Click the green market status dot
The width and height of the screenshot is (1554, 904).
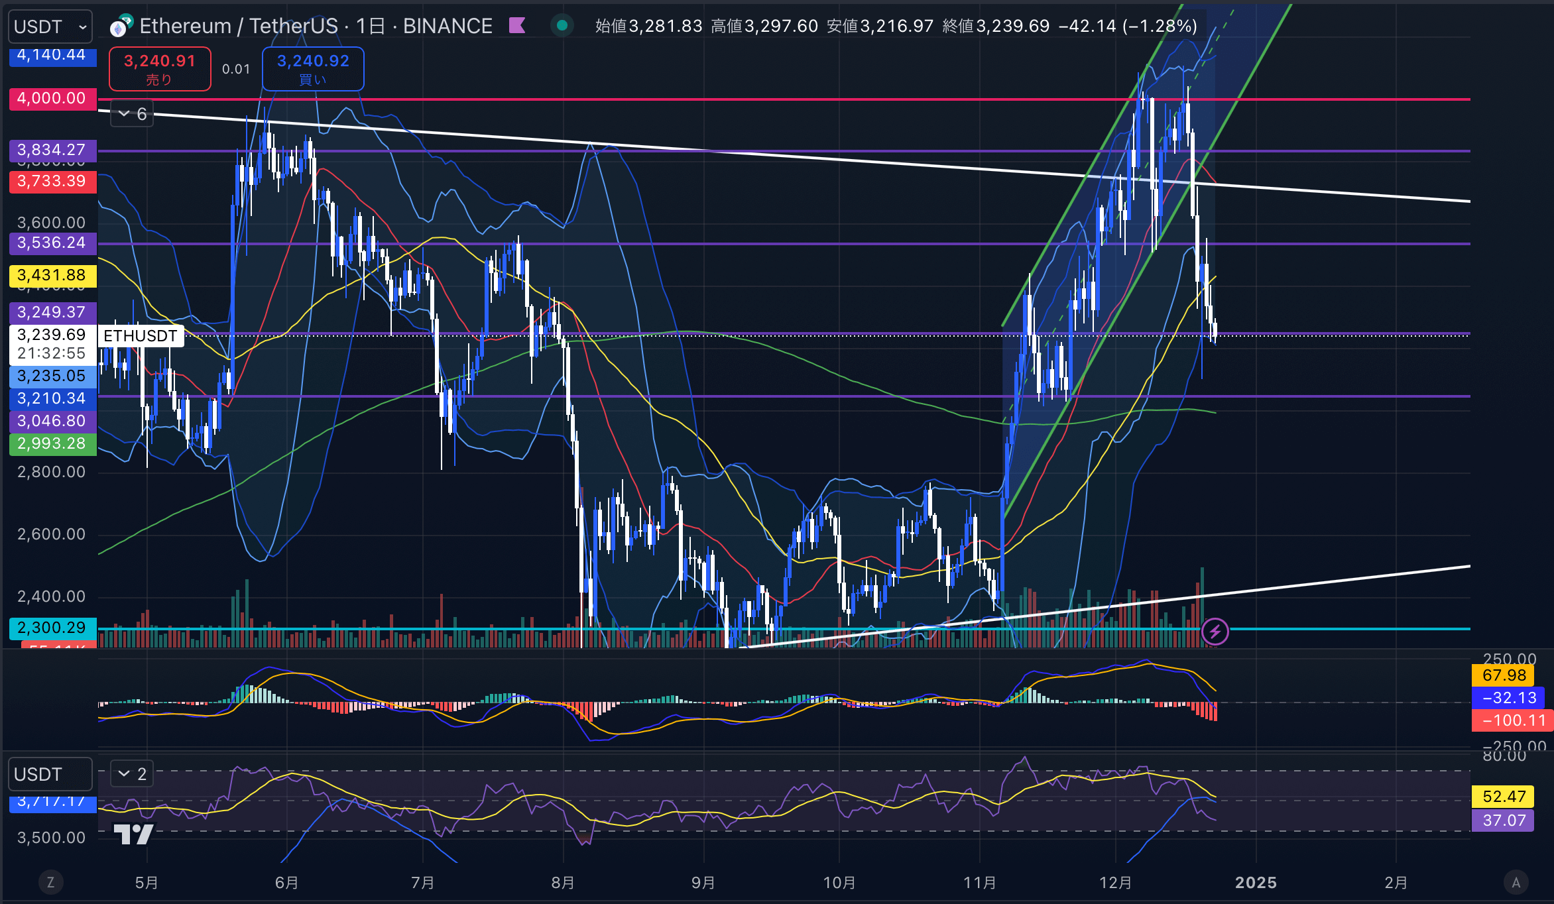(x=562, y=26)
